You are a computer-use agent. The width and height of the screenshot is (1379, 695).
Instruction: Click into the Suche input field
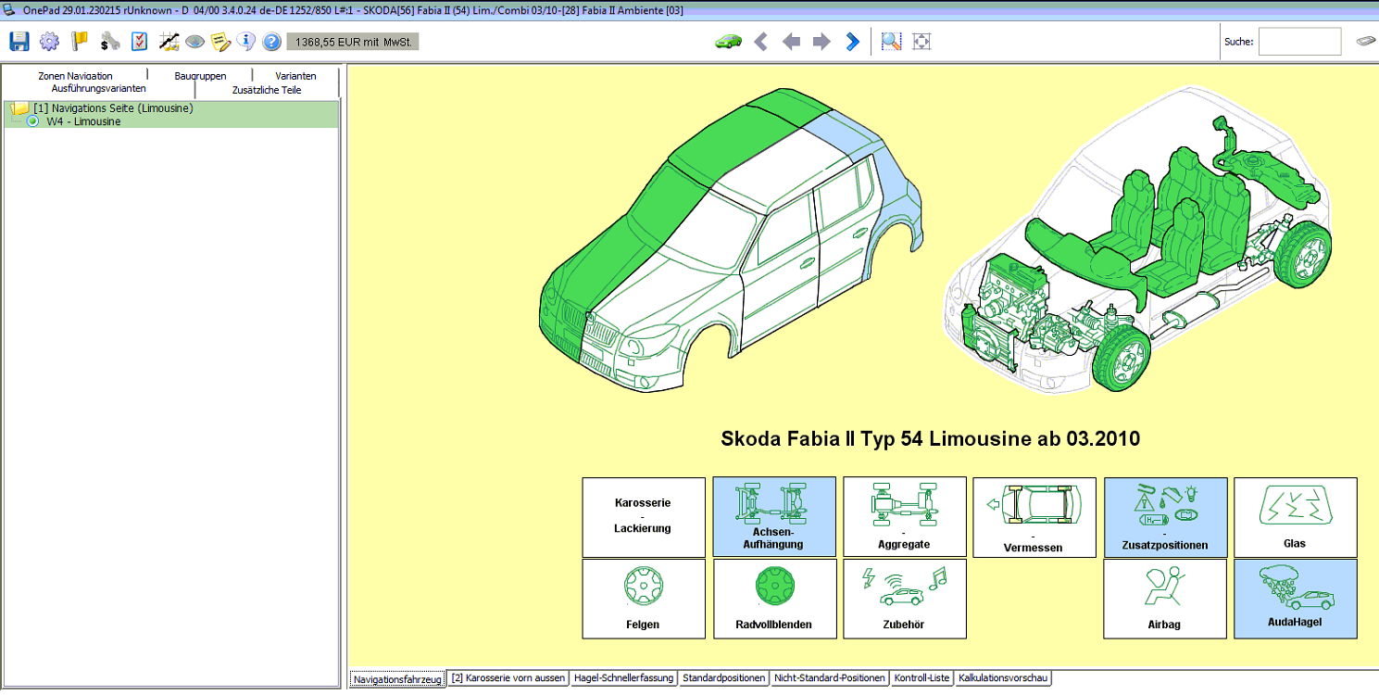(1299, 42)
